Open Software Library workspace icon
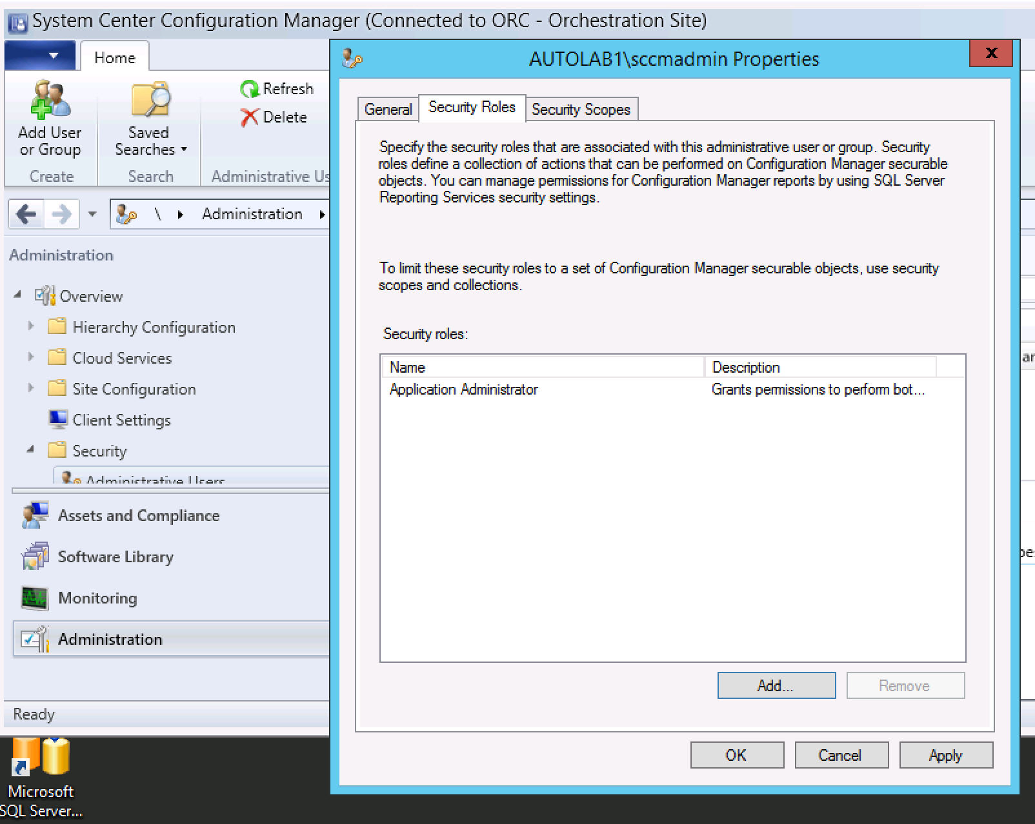 tap(35, 556)
